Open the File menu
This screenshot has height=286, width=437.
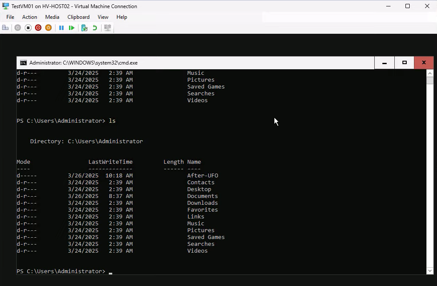tap(10, 17)
